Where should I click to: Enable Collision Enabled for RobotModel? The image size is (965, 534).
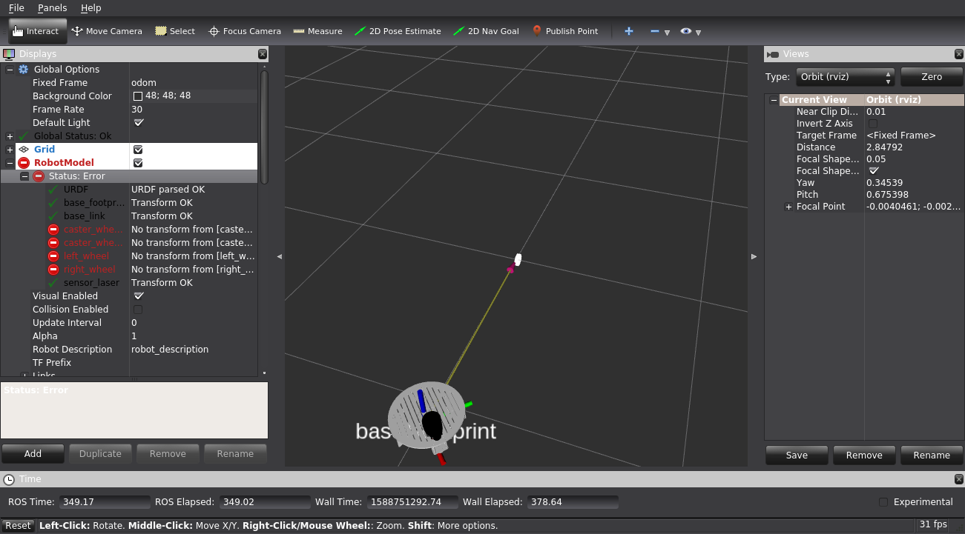[x=137, y=309]
